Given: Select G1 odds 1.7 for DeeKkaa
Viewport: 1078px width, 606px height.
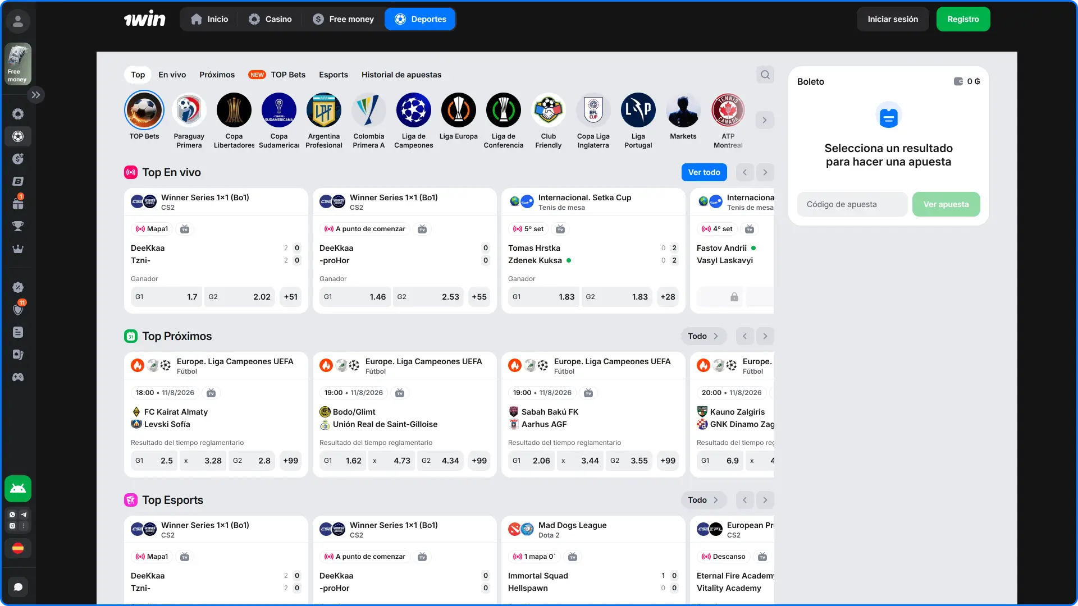Looking at the screenshot, I should [x=166, y=297].
